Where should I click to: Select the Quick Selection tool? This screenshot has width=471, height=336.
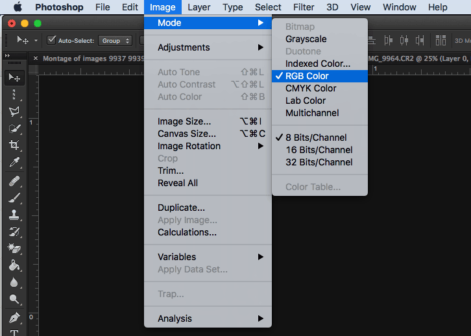click(x=14, y=128)
